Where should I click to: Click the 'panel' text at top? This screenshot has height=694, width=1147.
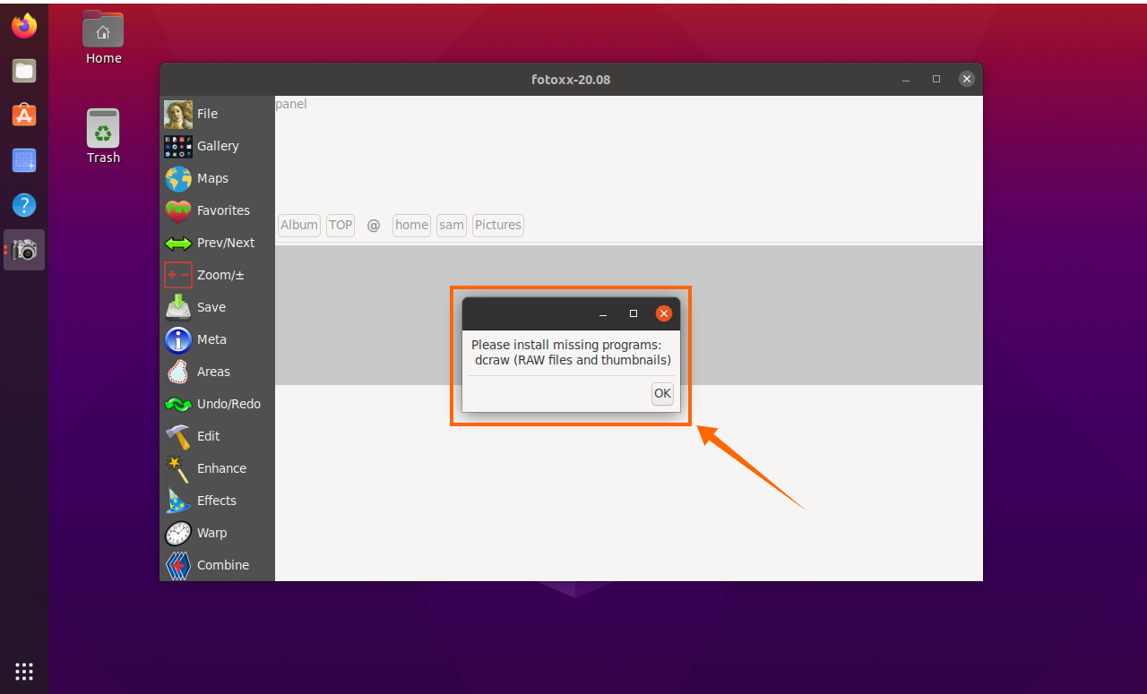[291, 104]
